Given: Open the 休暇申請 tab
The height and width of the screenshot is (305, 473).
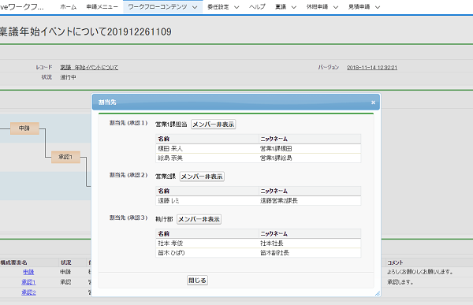Looking at the screenshot, I should pyautogui.click(x=317, y=6).
